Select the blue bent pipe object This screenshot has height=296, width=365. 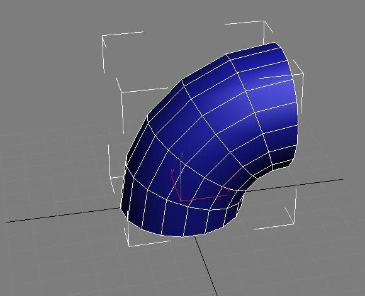(210, 140)
